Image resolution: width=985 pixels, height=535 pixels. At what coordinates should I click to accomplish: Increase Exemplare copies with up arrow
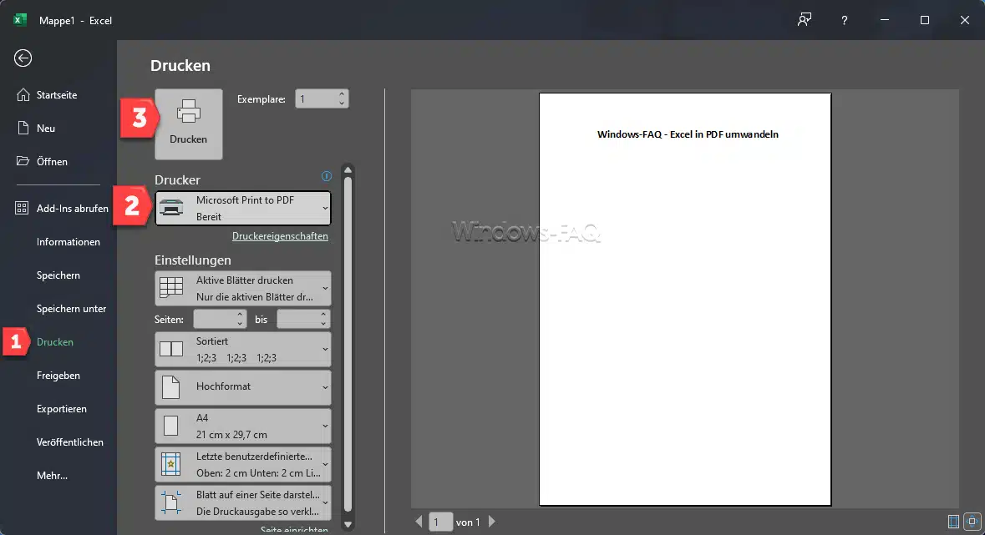point(342,94)
